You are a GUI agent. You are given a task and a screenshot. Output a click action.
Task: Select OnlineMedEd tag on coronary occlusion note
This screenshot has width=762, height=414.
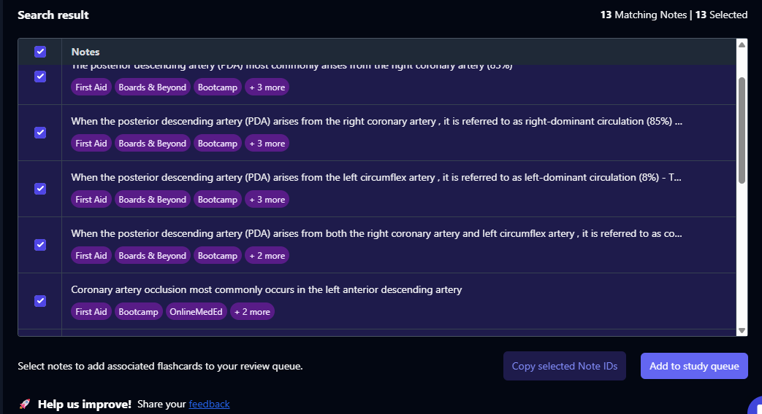[195, 312]
